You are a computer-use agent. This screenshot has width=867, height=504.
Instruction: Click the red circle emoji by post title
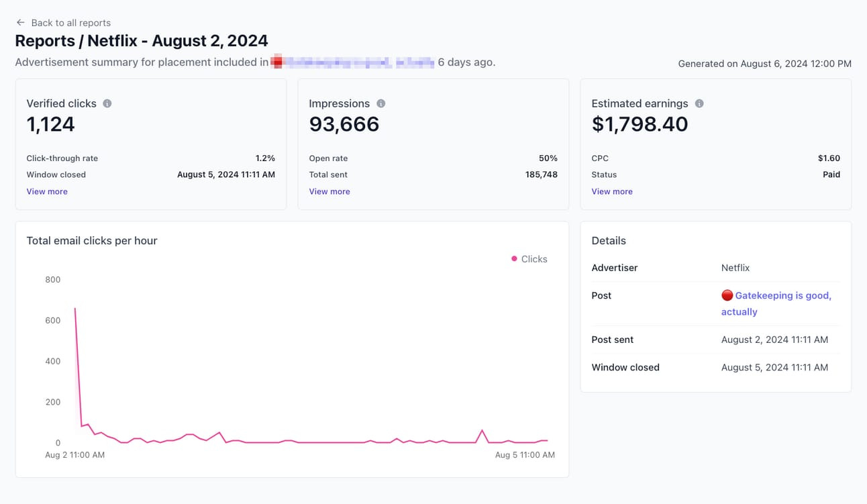(x=727, y=295)
